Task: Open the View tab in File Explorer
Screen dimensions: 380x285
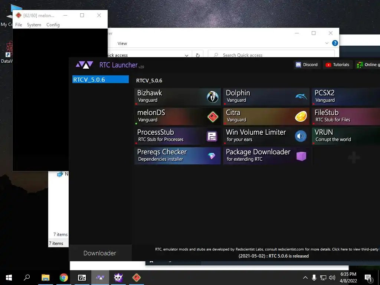Action: [122, 43]
